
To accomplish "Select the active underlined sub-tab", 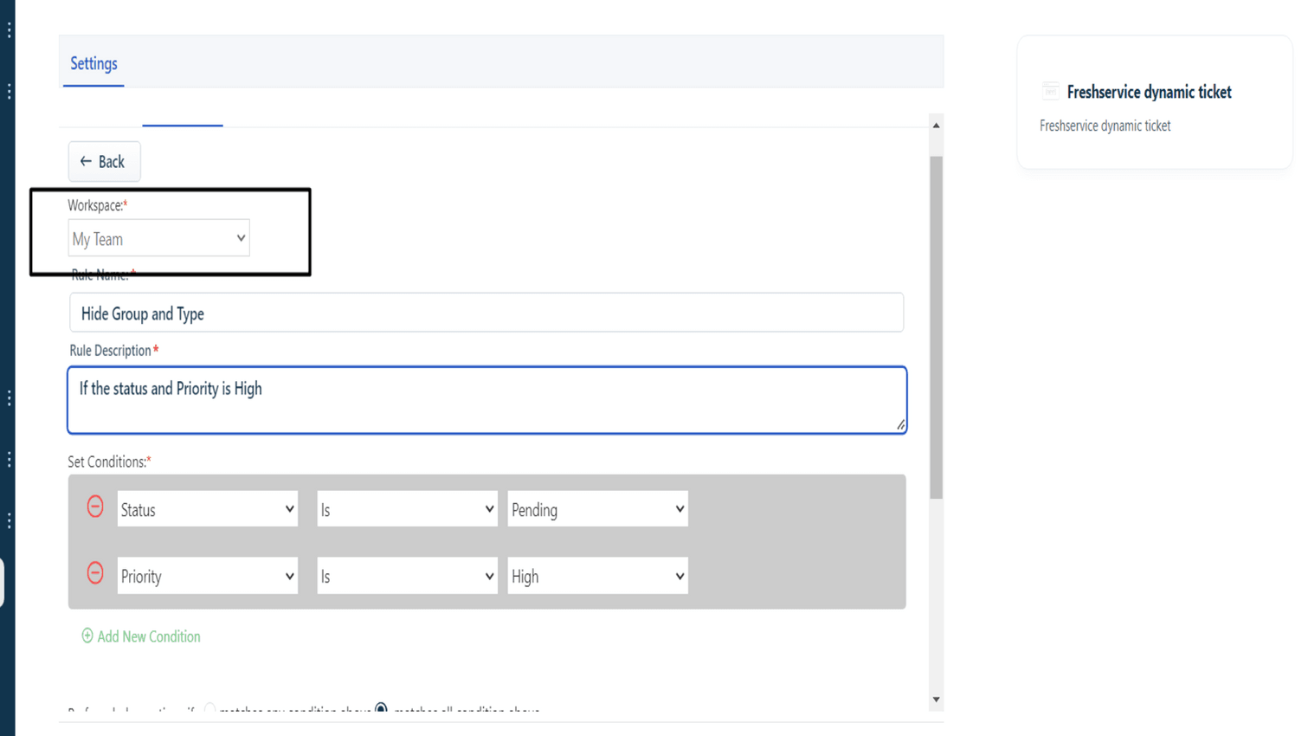I will tap(182, 124).
